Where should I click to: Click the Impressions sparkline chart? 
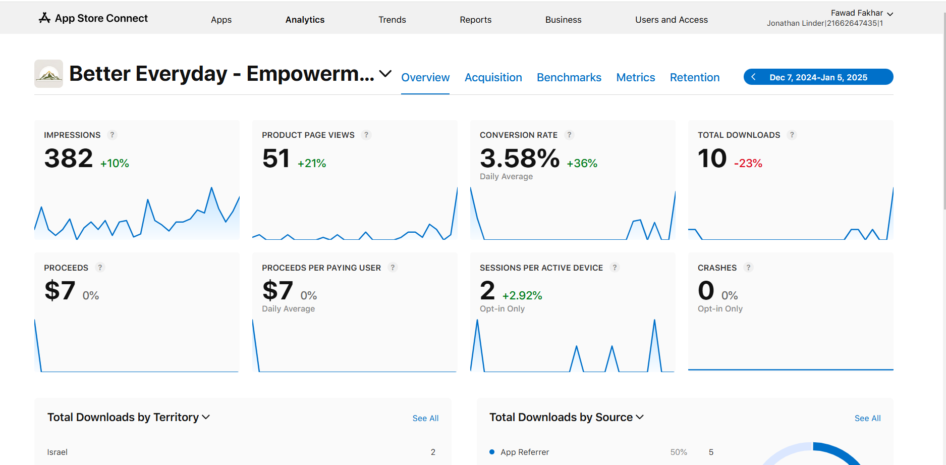point(137,213)
